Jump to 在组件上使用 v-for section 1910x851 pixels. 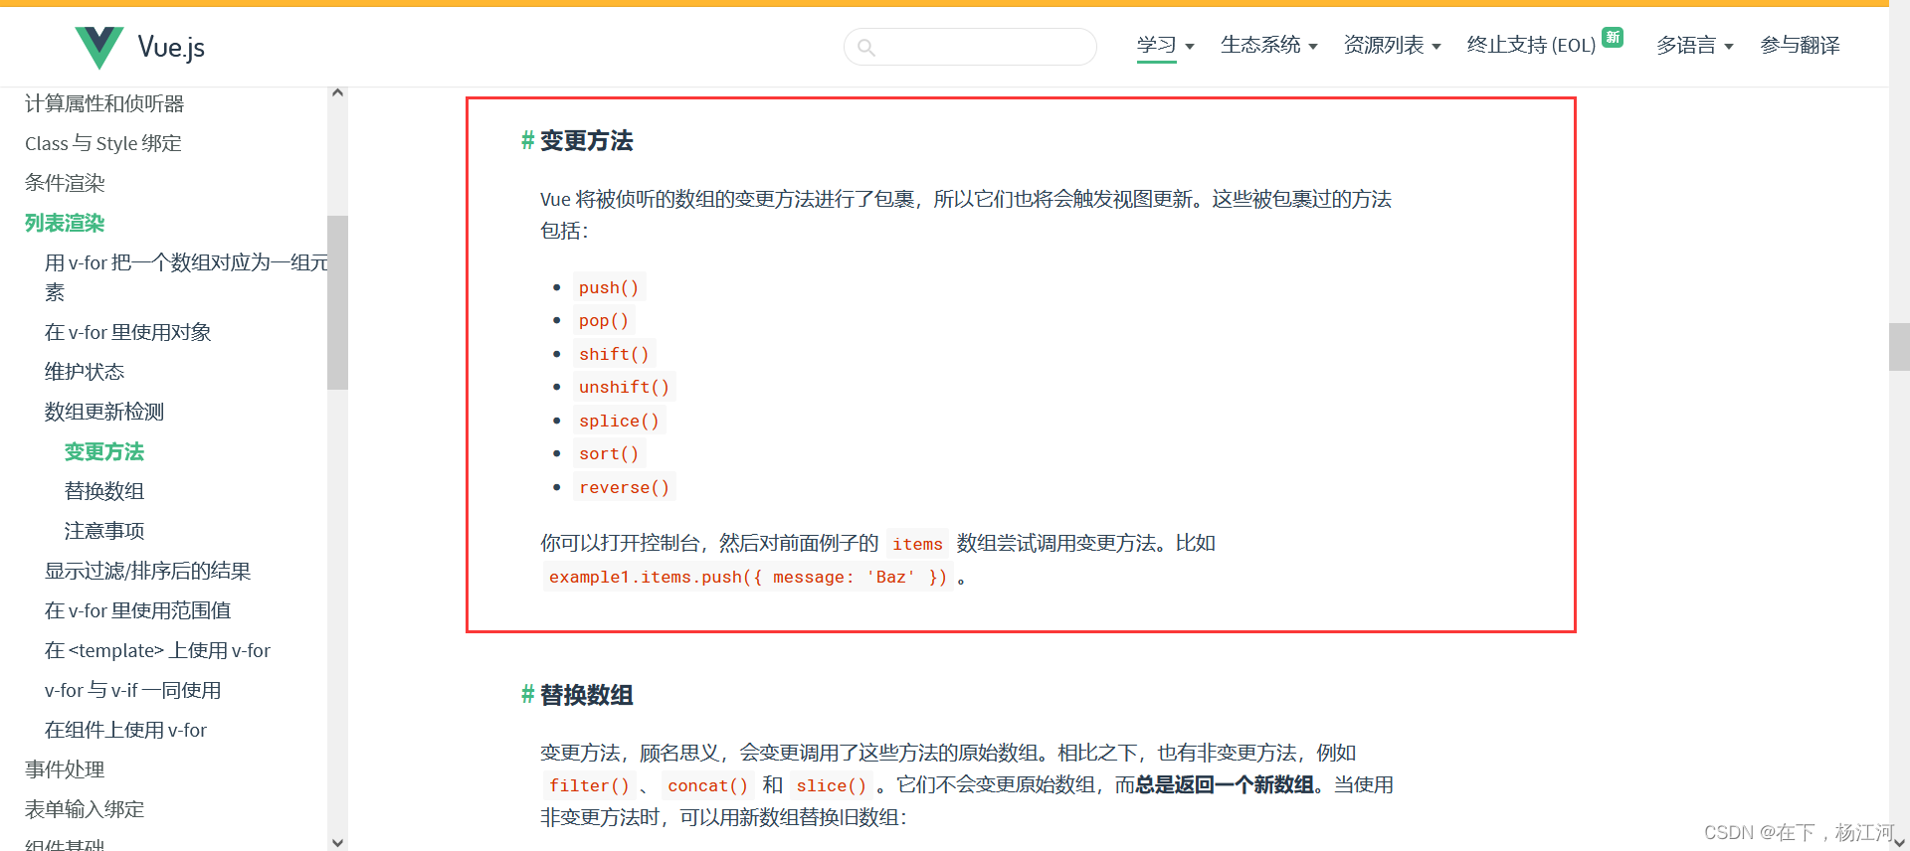125,730
